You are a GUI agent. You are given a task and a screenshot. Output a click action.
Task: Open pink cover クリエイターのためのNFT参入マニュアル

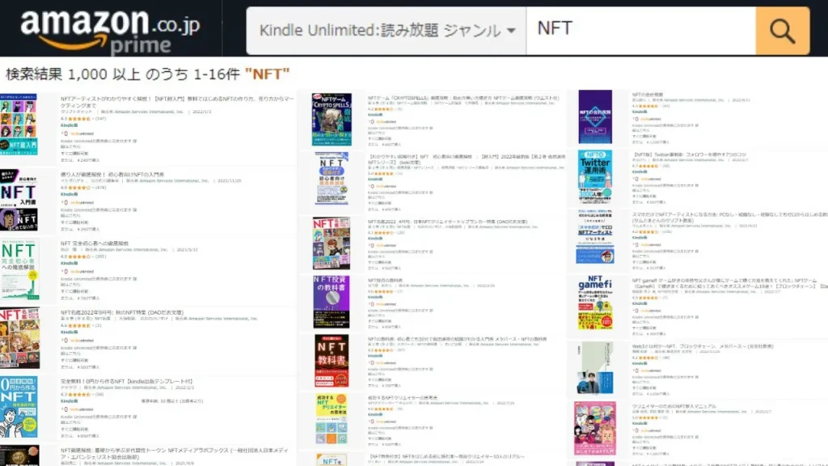point(595,428)
